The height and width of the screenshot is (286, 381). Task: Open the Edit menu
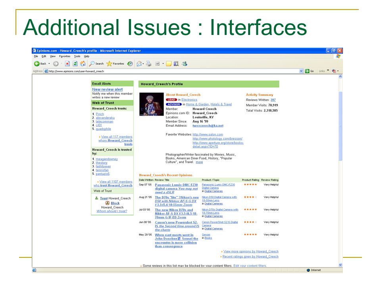tap(44, 56)
